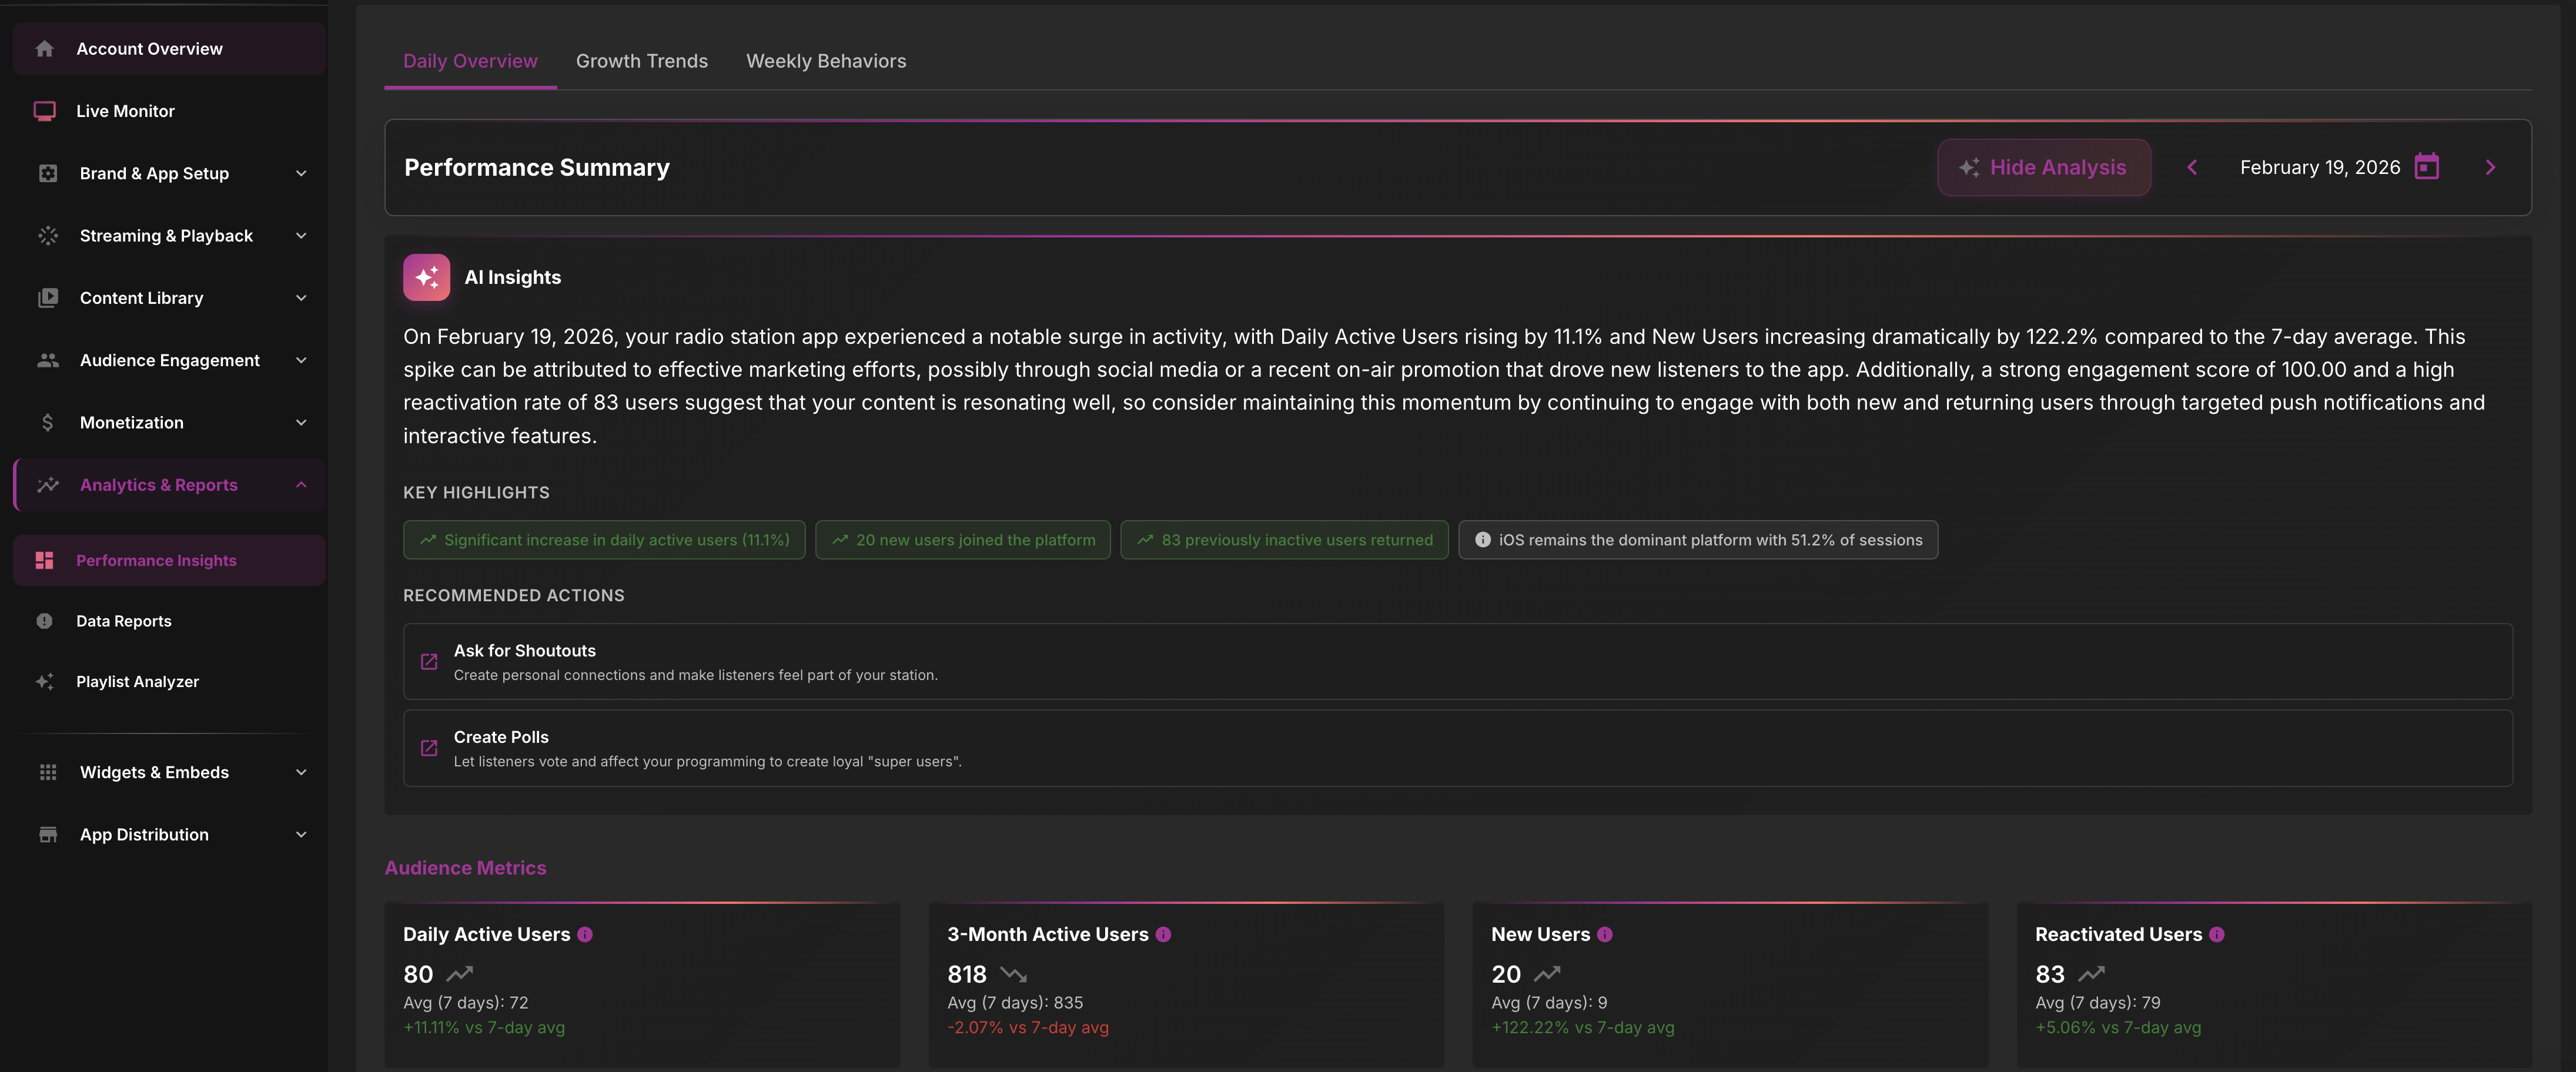Click the 3-Month Active Users info icon
Viewport: 2576px width, 1072px height.
[x=1163, y=934]
